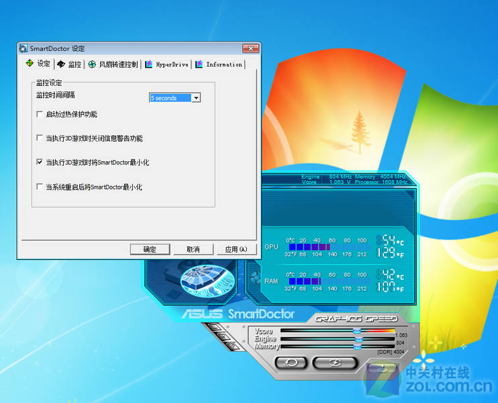Click the RAM 42°C temperature reading
Image resolution: width=498 pixels, height=403 pixels.
click(390, 274)
